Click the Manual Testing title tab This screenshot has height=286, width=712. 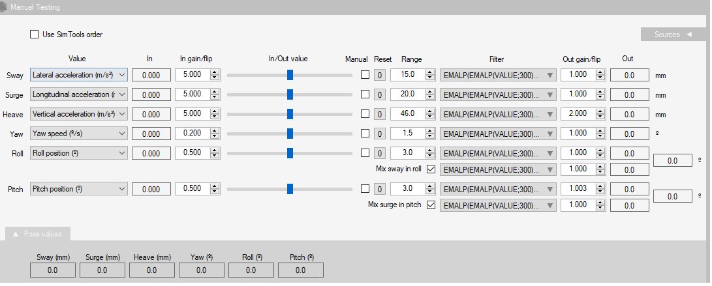point(35,7)
